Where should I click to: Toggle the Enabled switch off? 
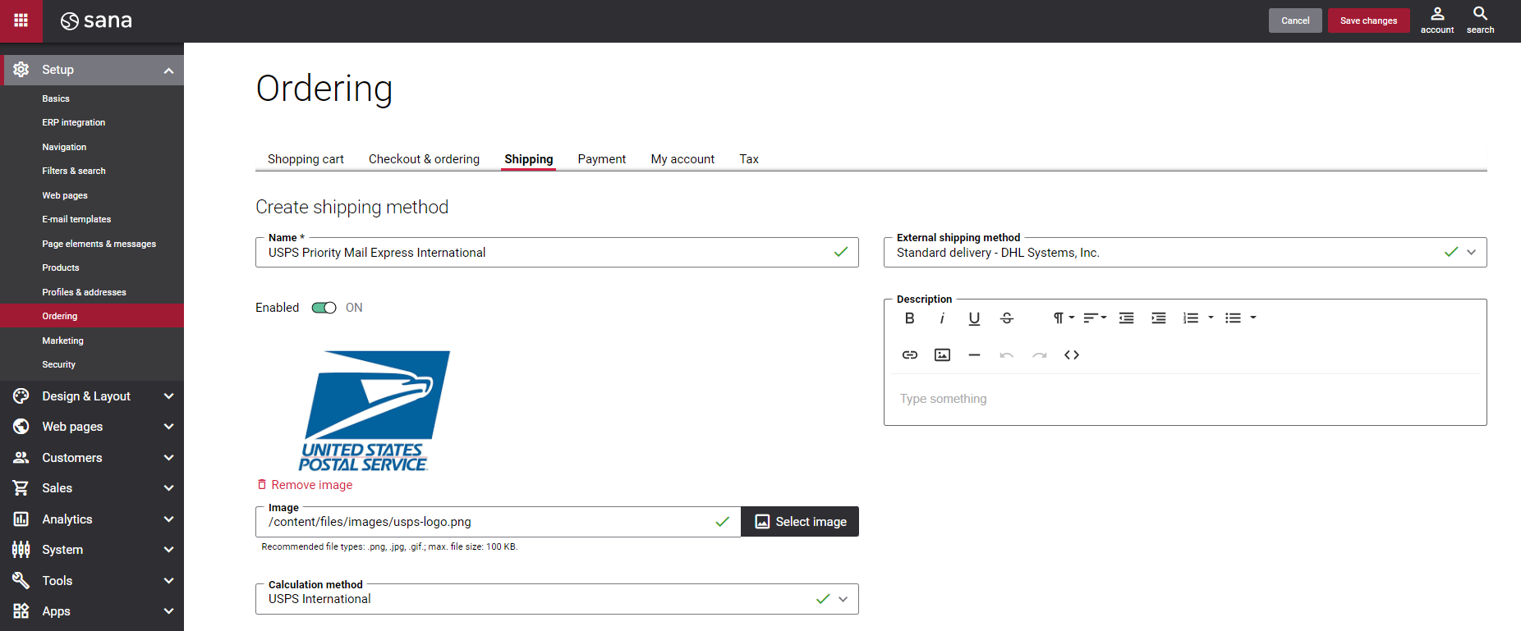click(324, 308)
